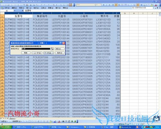The height and width of the screenshot is (129, 161).
Task: Click cell U255PD100135
Action: 62,20
